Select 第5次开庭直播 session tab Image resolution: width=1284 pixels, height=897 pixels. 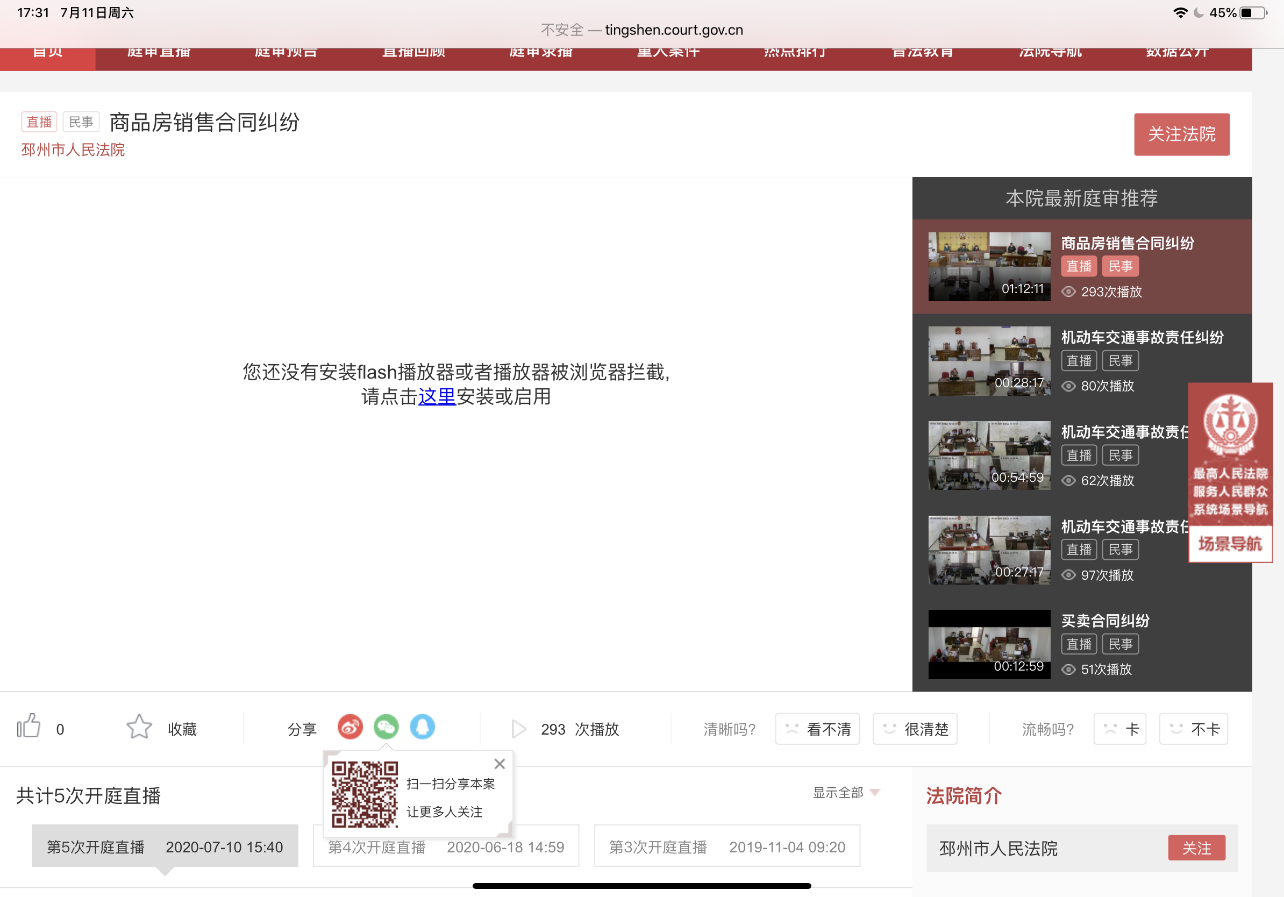(165, 846)
